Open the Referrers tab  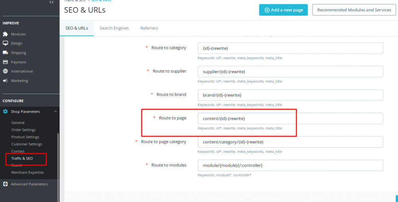pyautogui.click(x=149, y=28)
